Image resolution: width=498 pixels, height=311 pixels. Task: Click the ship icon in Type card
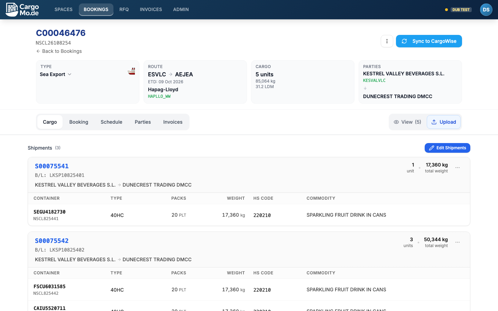(131, 71)
